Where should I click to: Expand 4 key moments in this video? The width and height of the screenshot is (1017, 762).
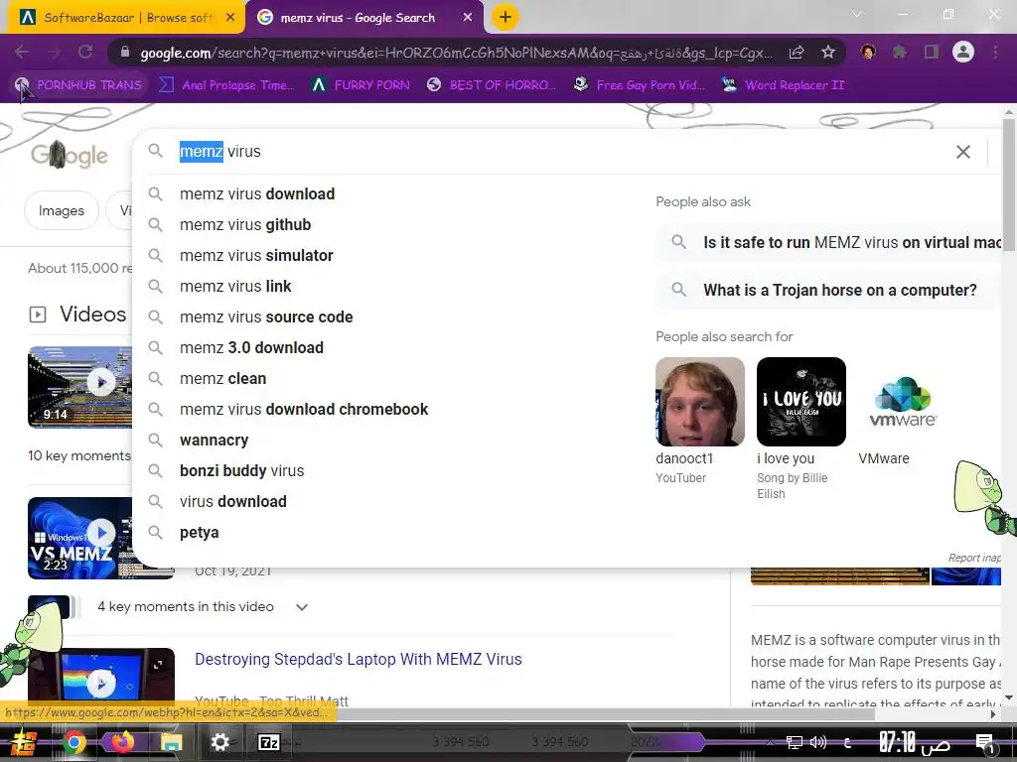[x=203, y=607]
